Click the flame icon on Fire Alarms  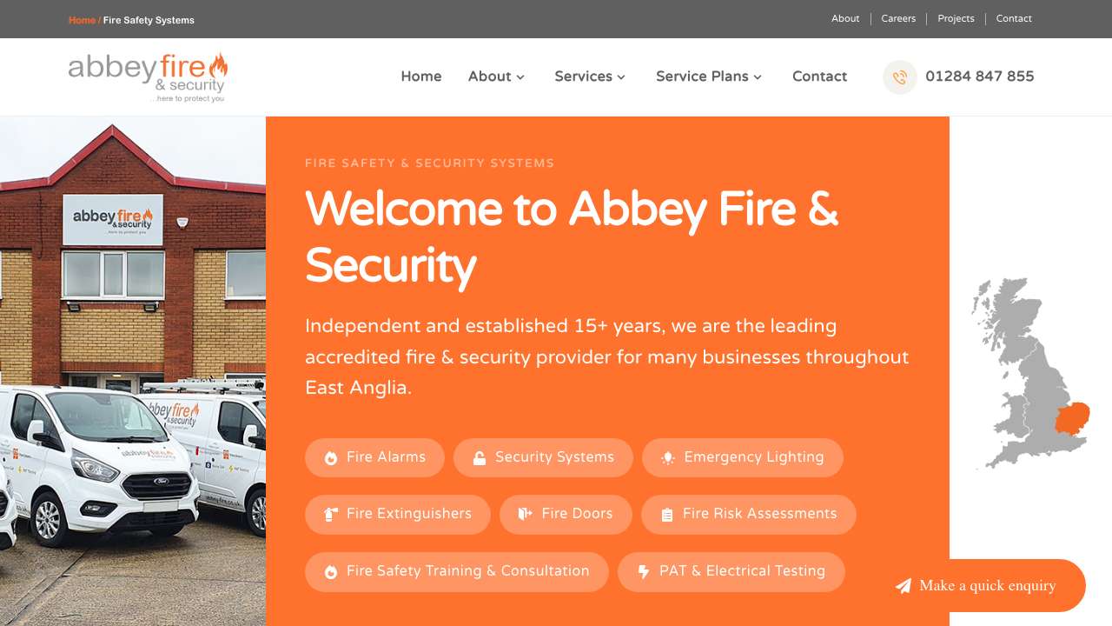tap(331, 458)
